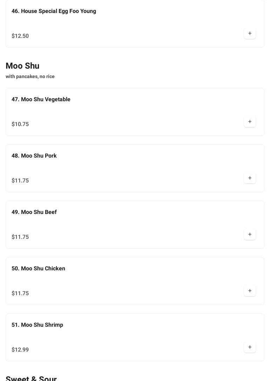
Task: Add Moo Shu Beef using plus icon
Action: point(250,235)
